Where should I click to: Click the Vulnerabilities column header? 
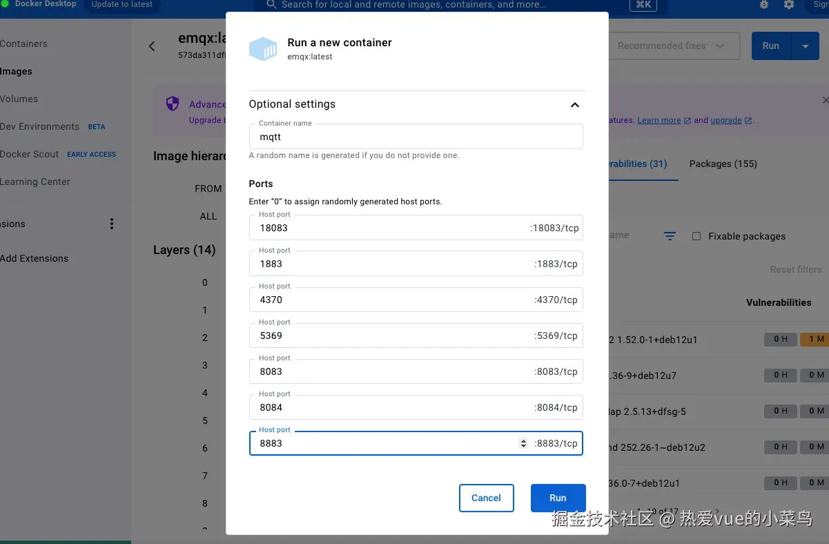[x=779, y=302]
